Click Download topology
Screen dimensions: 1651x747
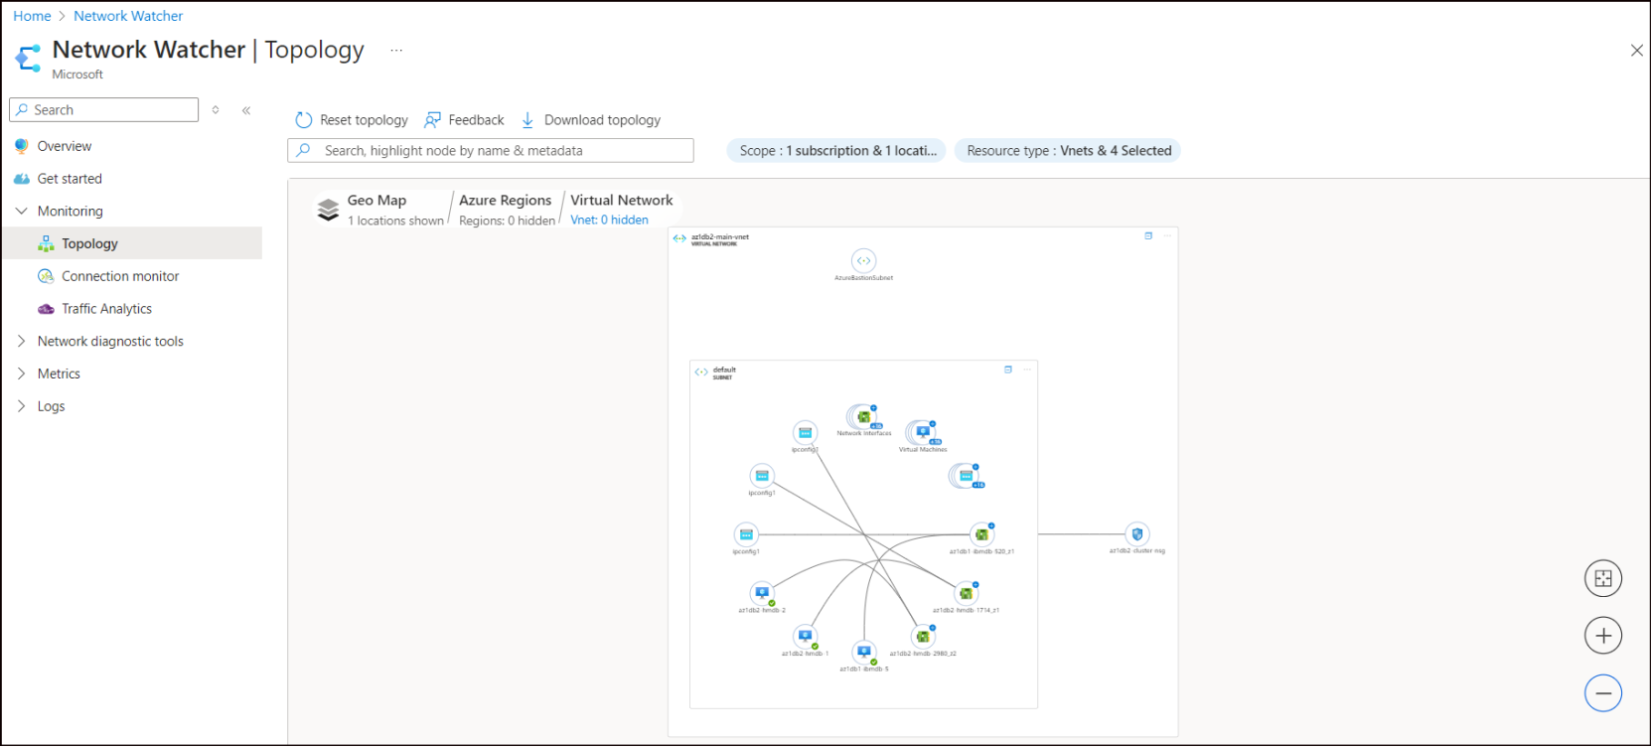(x=591, y=120)
